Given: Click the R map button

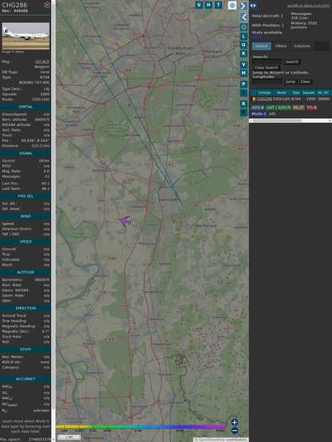Looking at the screenshot, I should click(x=243, y=104).
